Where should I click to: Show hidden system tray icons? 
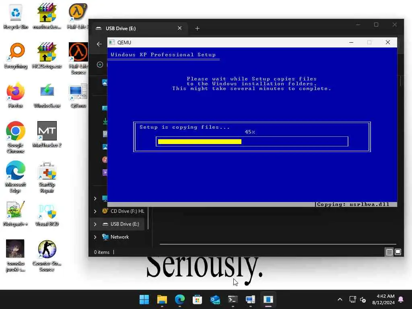(x=340, y=299)
